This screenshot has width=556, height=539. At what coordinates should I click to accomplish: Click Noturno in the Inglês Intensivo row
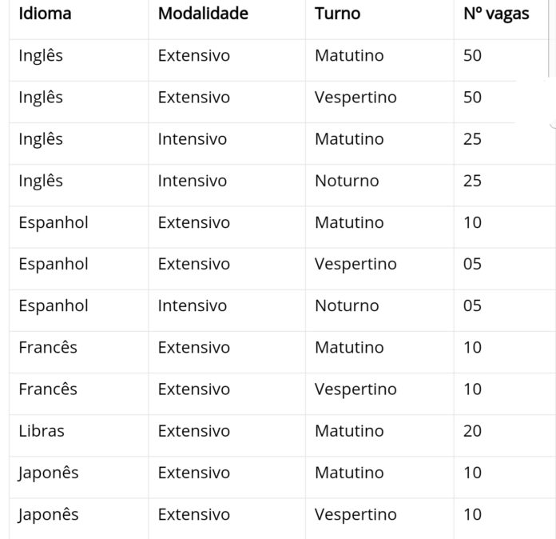[347, 181]
